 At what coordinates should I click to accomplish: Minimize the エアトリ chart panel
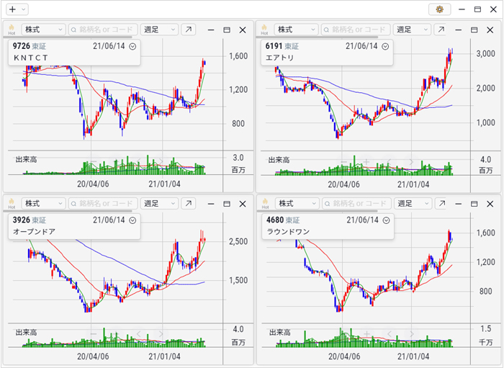(x=459, y=30)
